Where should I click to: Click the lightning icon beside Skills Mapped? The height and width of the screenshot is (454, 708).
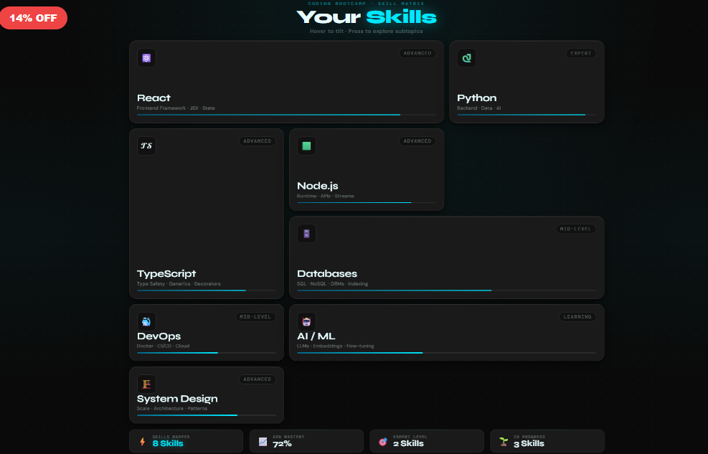click(142, 442)
